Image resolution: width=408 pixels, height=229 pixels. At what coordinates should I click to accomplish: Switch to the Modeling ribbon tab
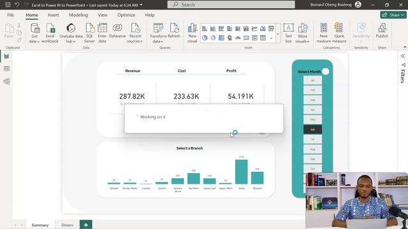coord(78,15)
